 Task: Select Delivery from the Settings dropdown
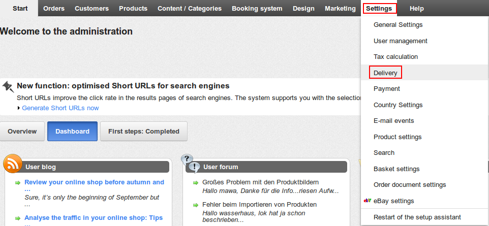tap(385, 73)
